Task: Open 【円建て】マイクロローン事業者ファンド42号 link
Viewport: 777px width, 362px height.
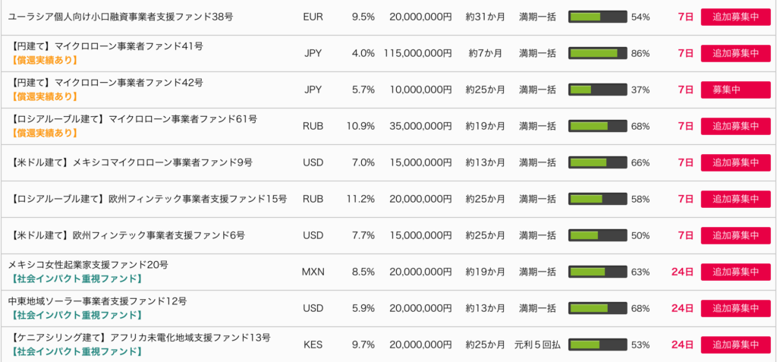Action: (x=106, y=82)
